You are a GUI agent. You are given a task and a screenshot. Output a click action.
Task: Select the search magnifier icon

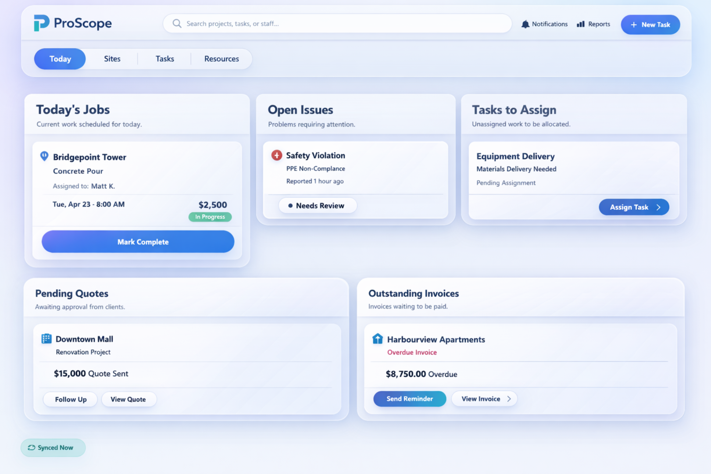[x=177, y=23]
